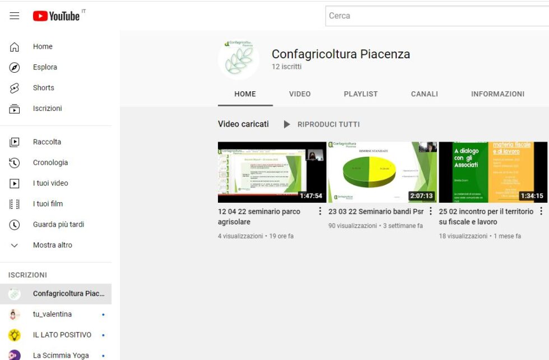
Task: Click RIPRODUCI TUTTI to play all
Action: (328, 124)
